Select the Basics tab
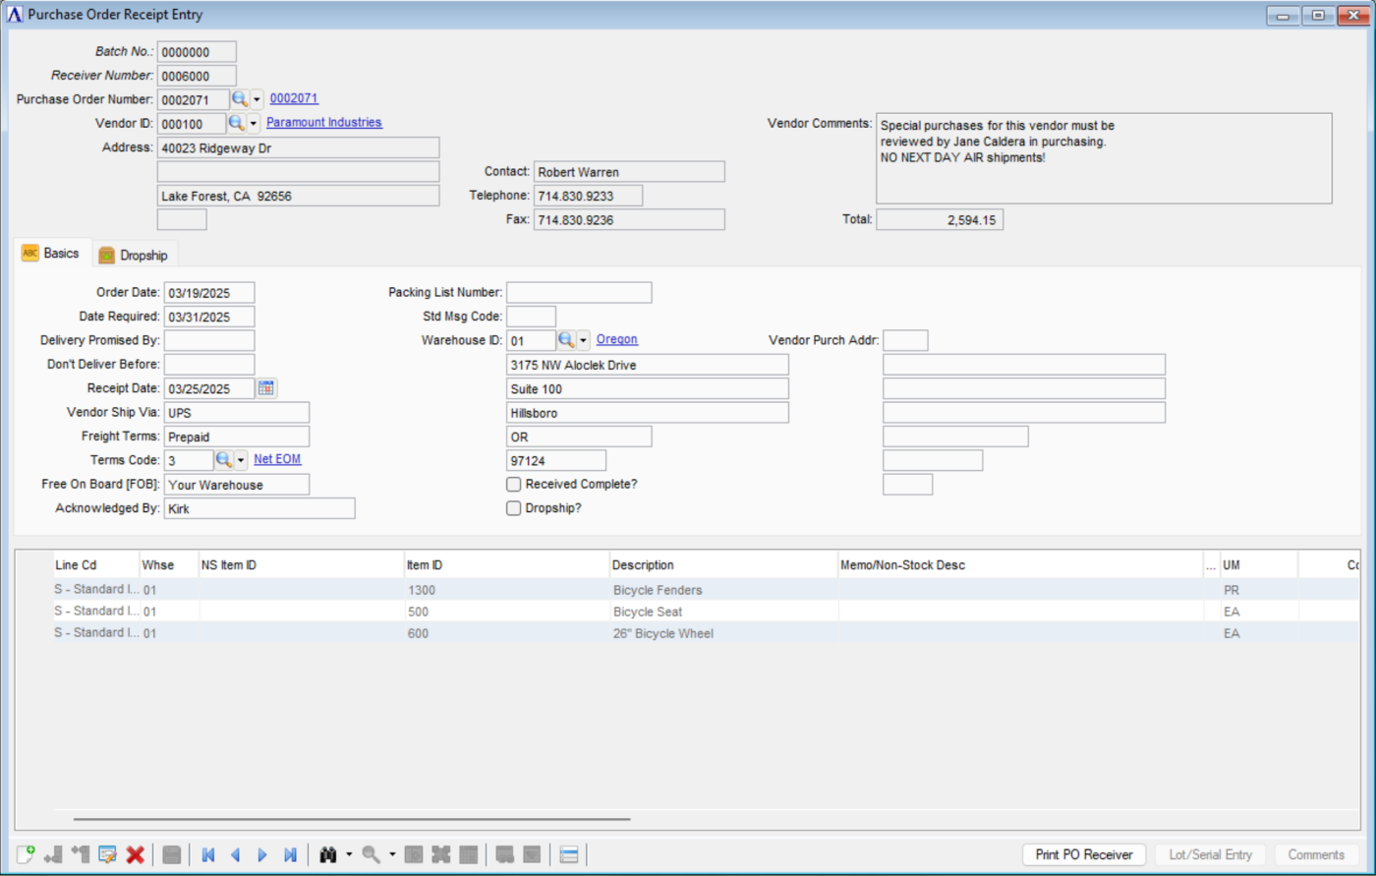Screen dimensions: 1376x876 (51, 254)
